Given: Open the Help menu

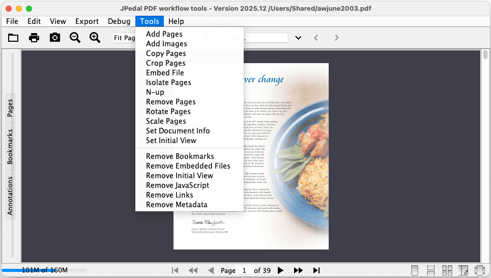Looking at the screenshot, I should point(176,21).
